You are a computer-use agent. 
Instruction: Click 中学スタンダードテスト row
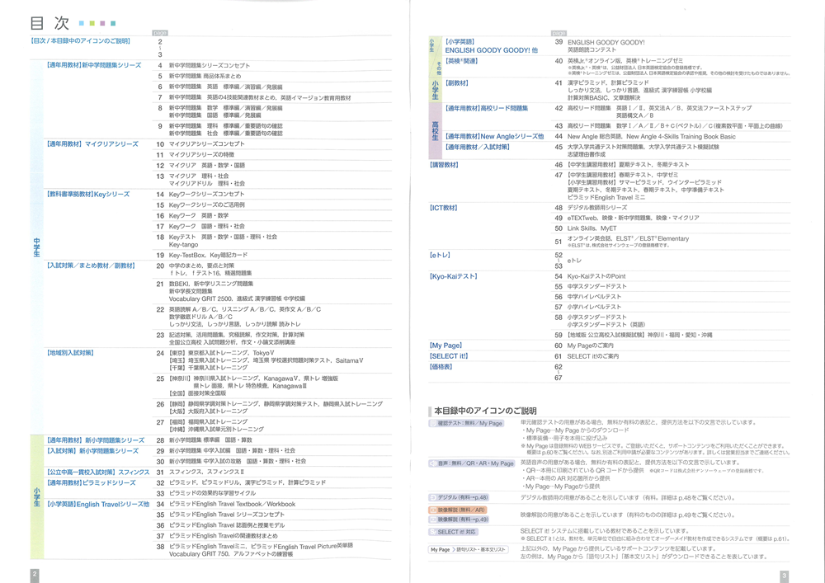pyautogui.click(x=596, y=286)
